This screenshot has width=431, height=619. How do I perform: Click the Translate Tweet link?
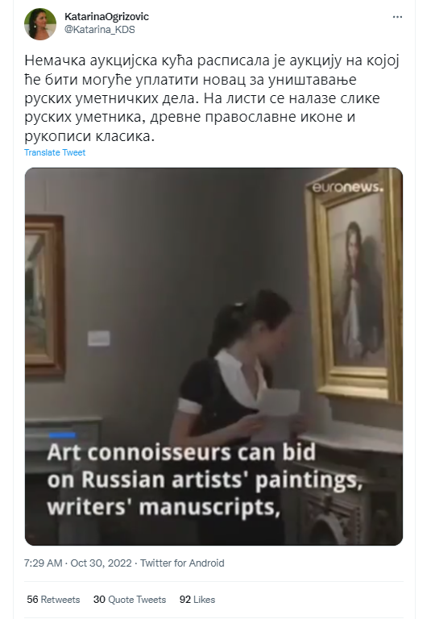click(55, 152)
